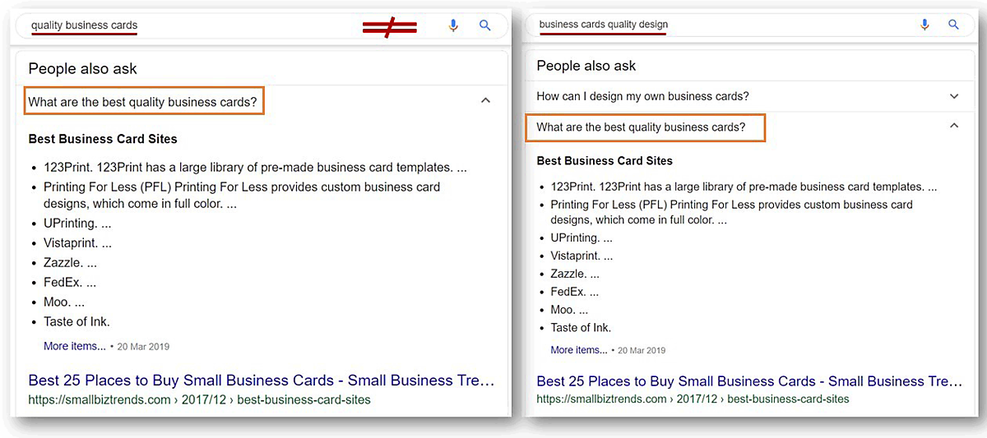This screenshot has width=987, height=438.
Task: Click 'How can I design my own business cards?' question text
Action: coord(642,96)
